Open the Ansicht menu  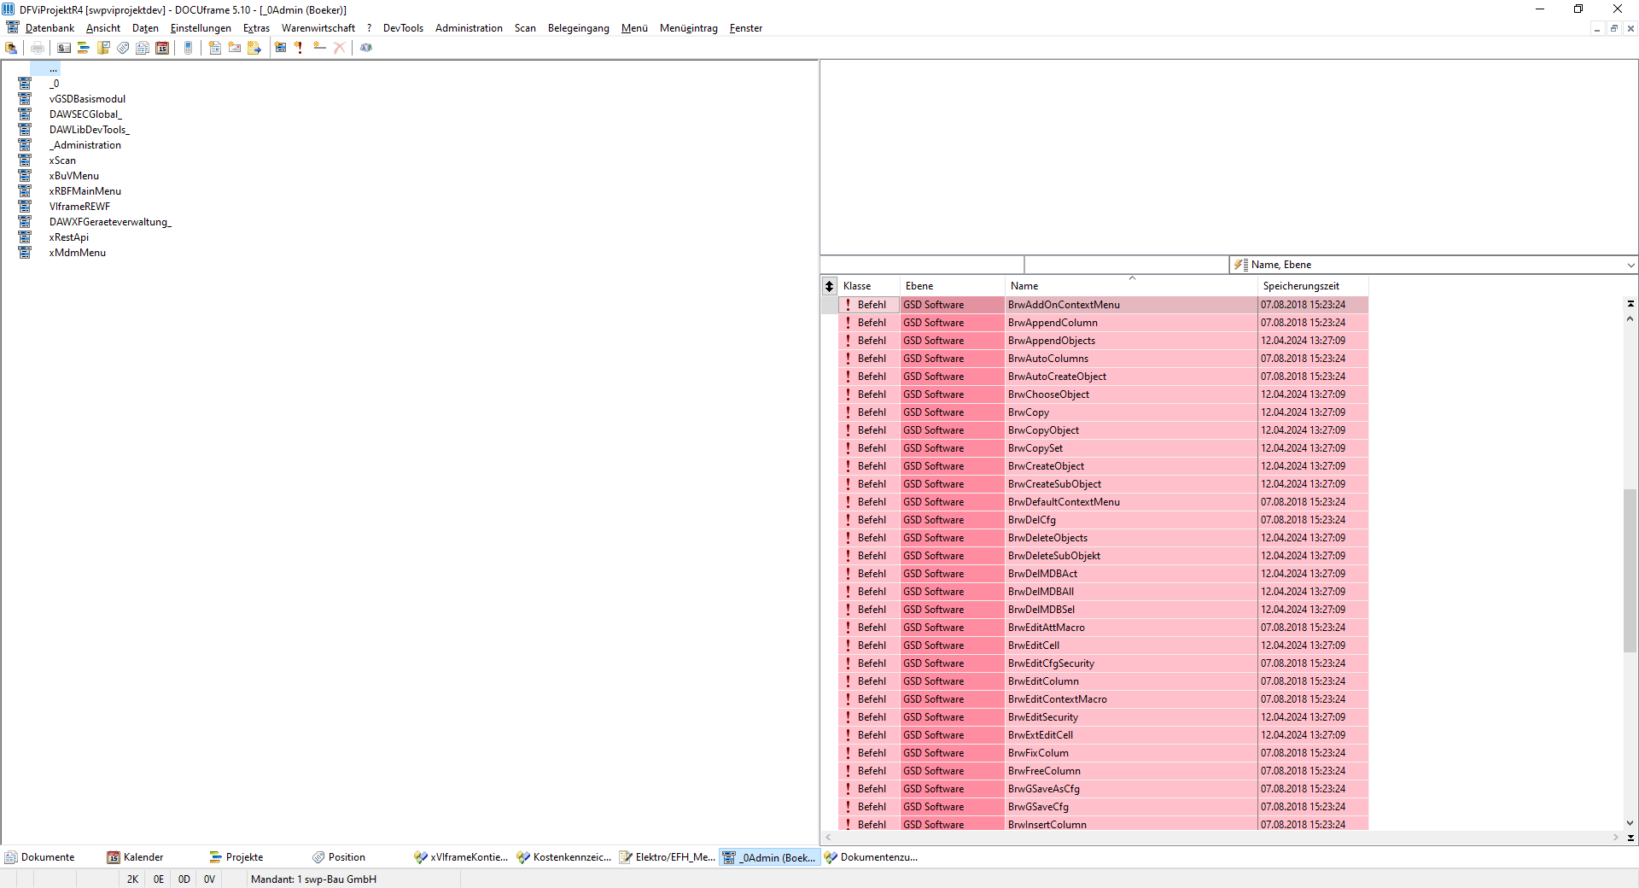tap(103, 28)
